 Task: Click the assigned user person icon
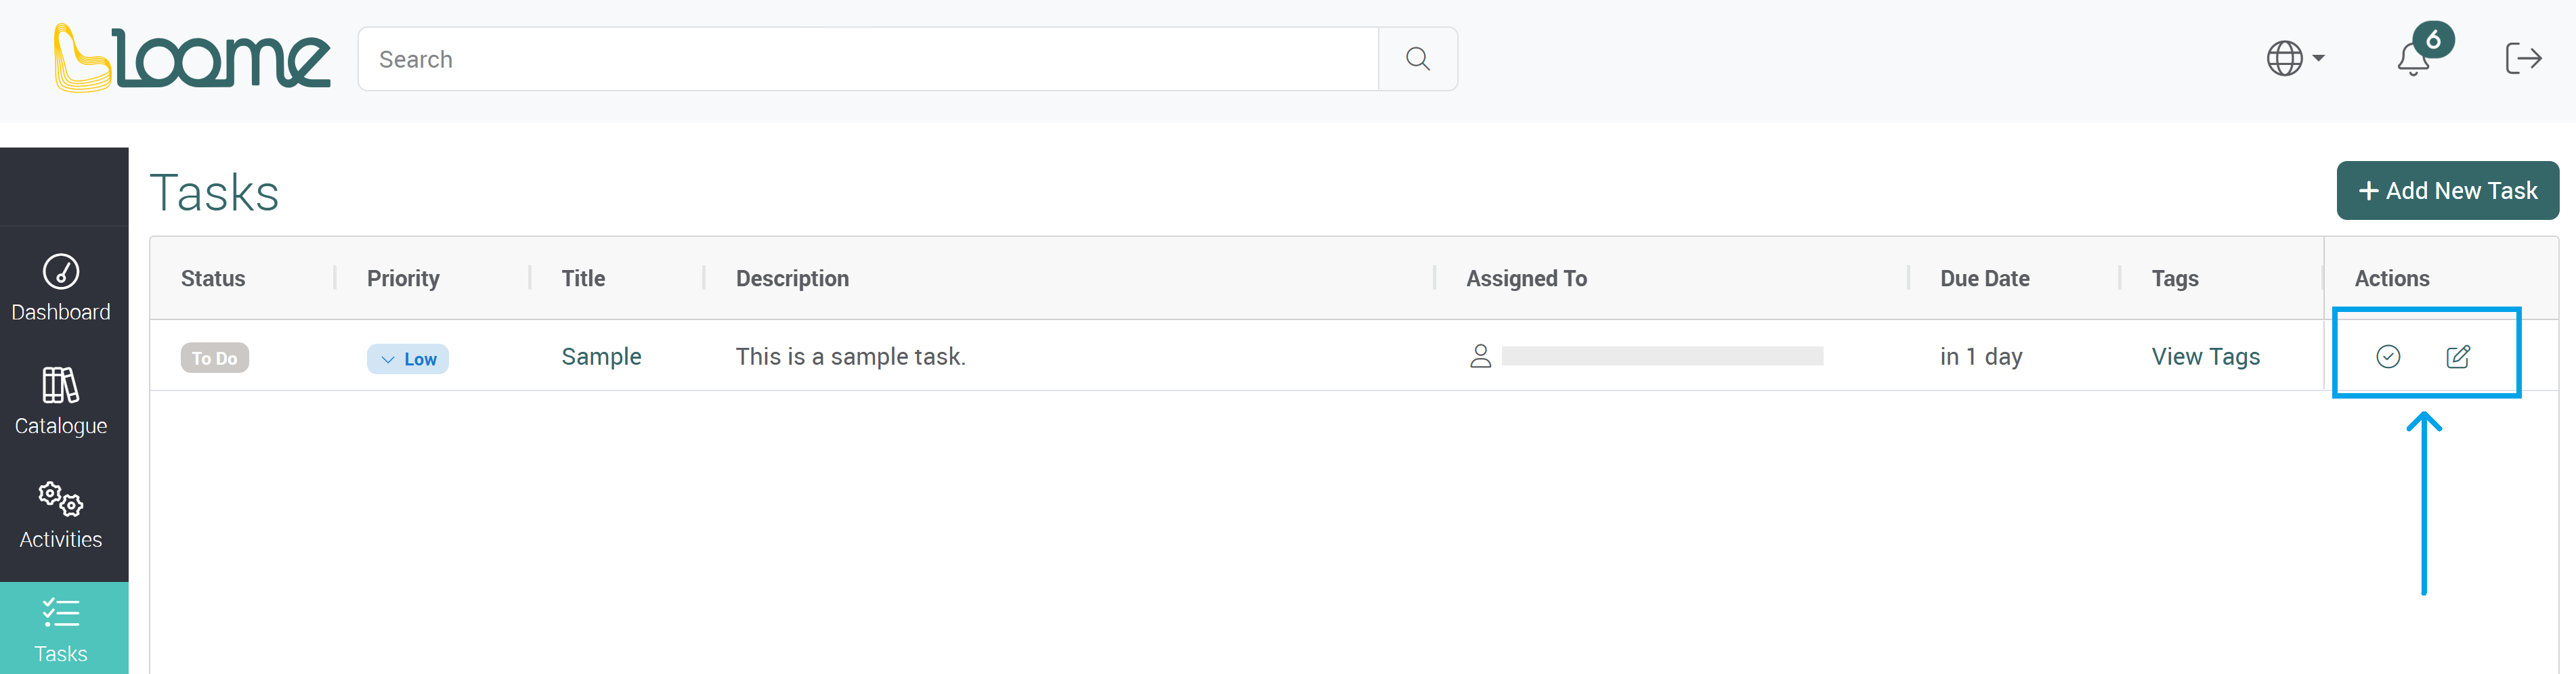(1481, 357)
